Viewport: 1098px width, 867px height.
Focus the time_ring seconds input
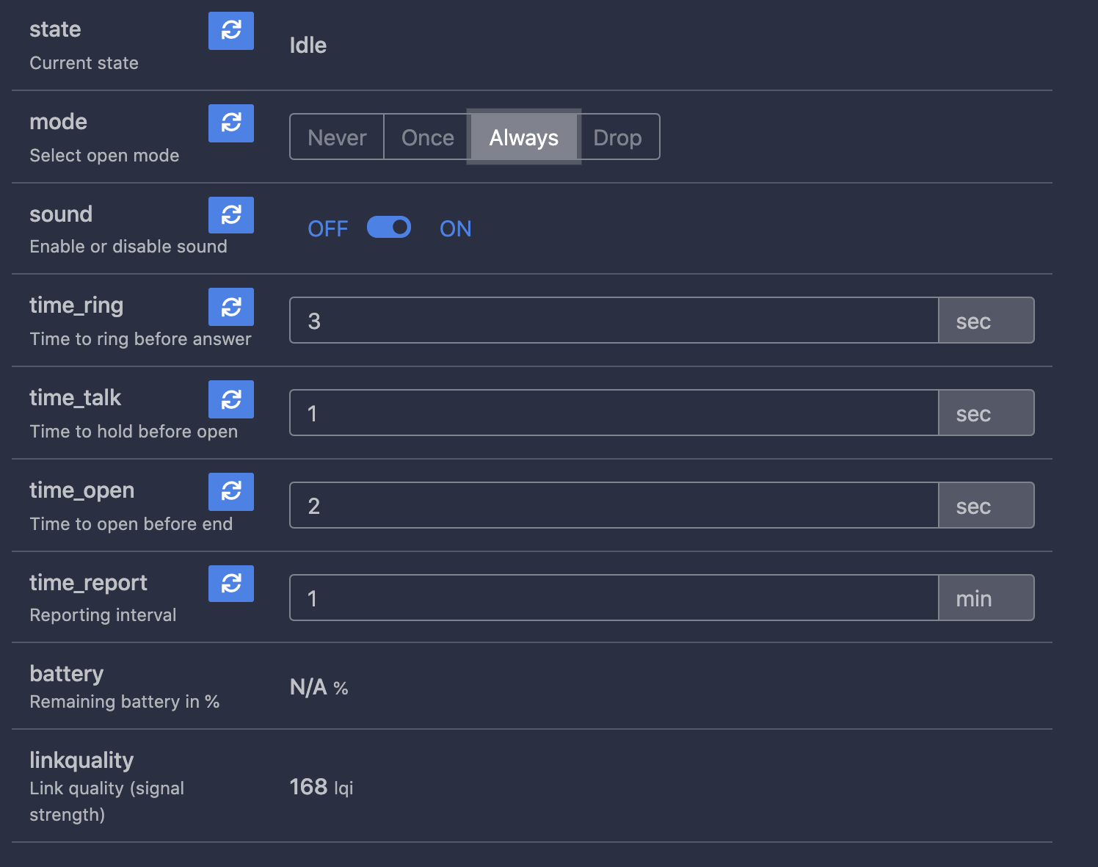(614, 321)
